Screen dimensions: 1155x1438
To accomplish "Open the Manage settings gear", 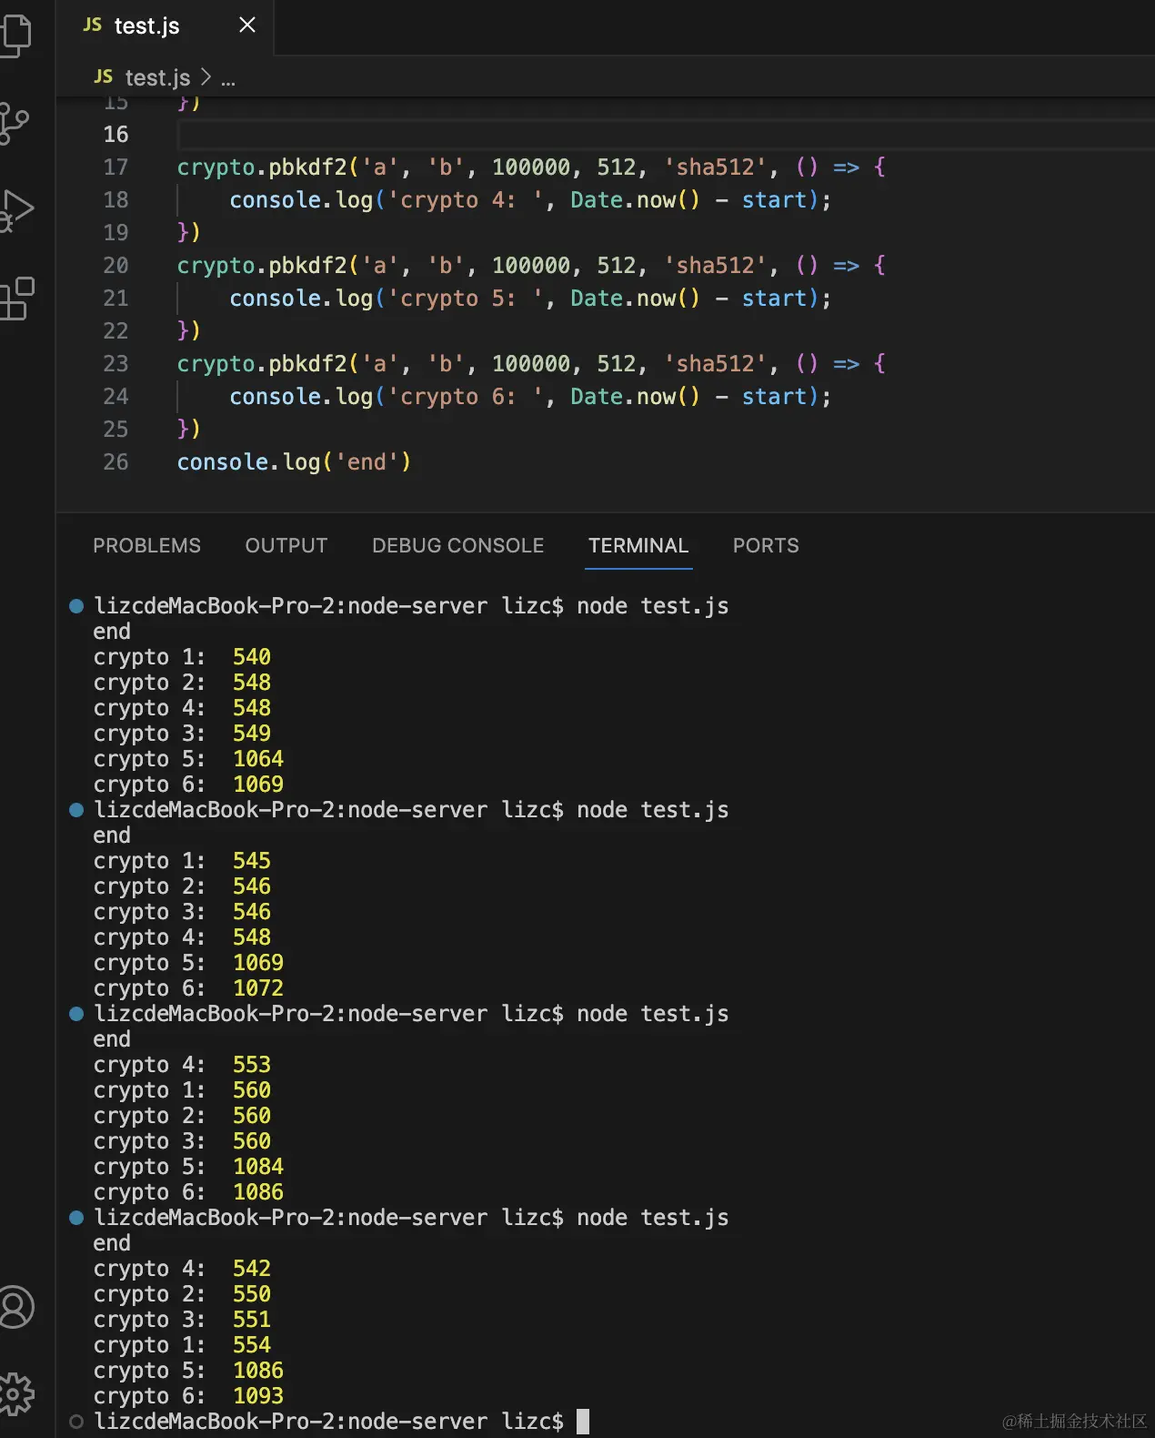I will coord(16,1394).
